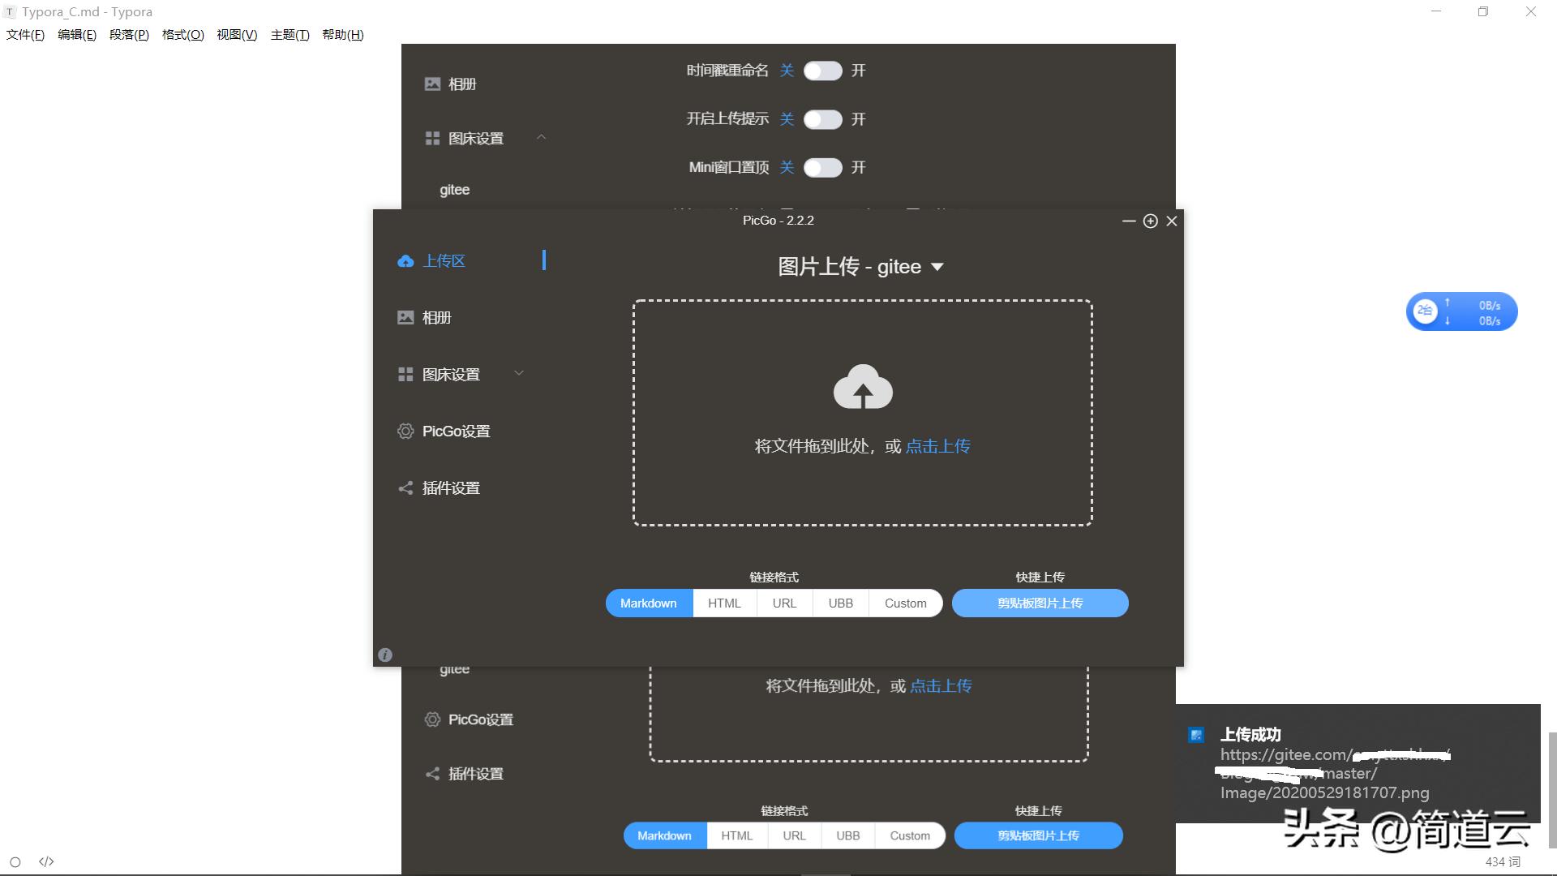The image size is (1557, 876).
Task: Click the cloud upload icon in drop zone
Action: click(x=863, y=386)
